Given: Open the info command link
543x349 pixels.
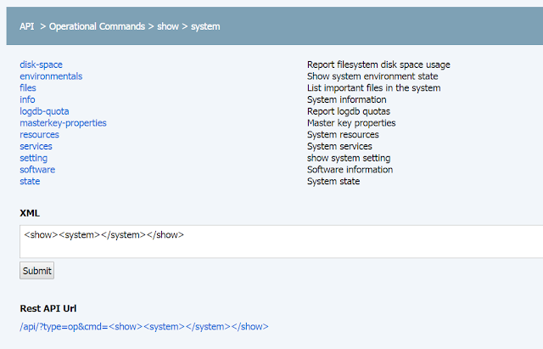Looking at the screenshot, I should (x=27, y=100).
